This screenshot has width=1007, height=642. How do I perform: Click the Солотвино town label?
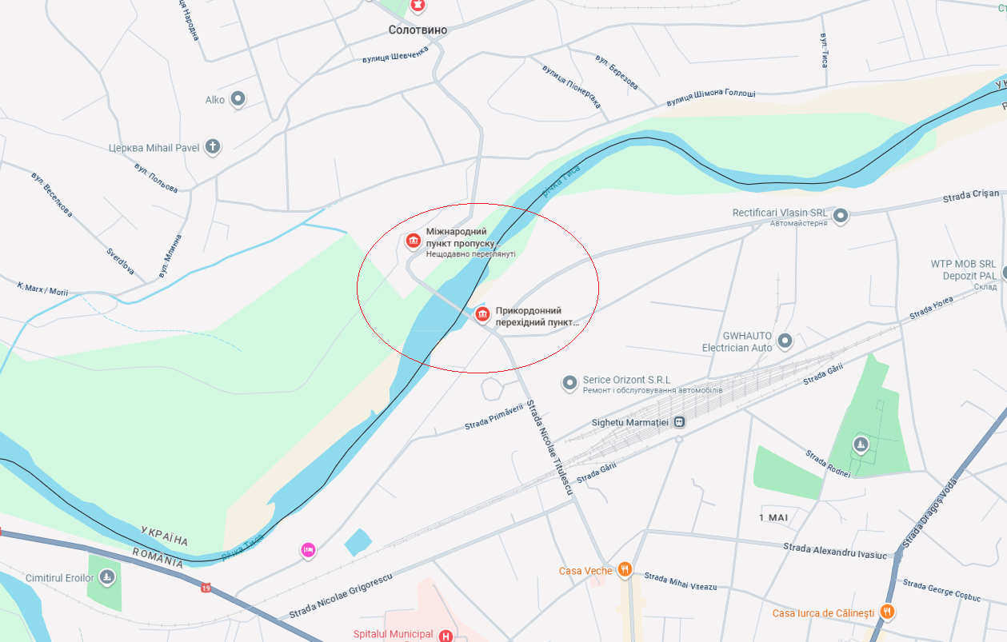[x=418, y=30]
